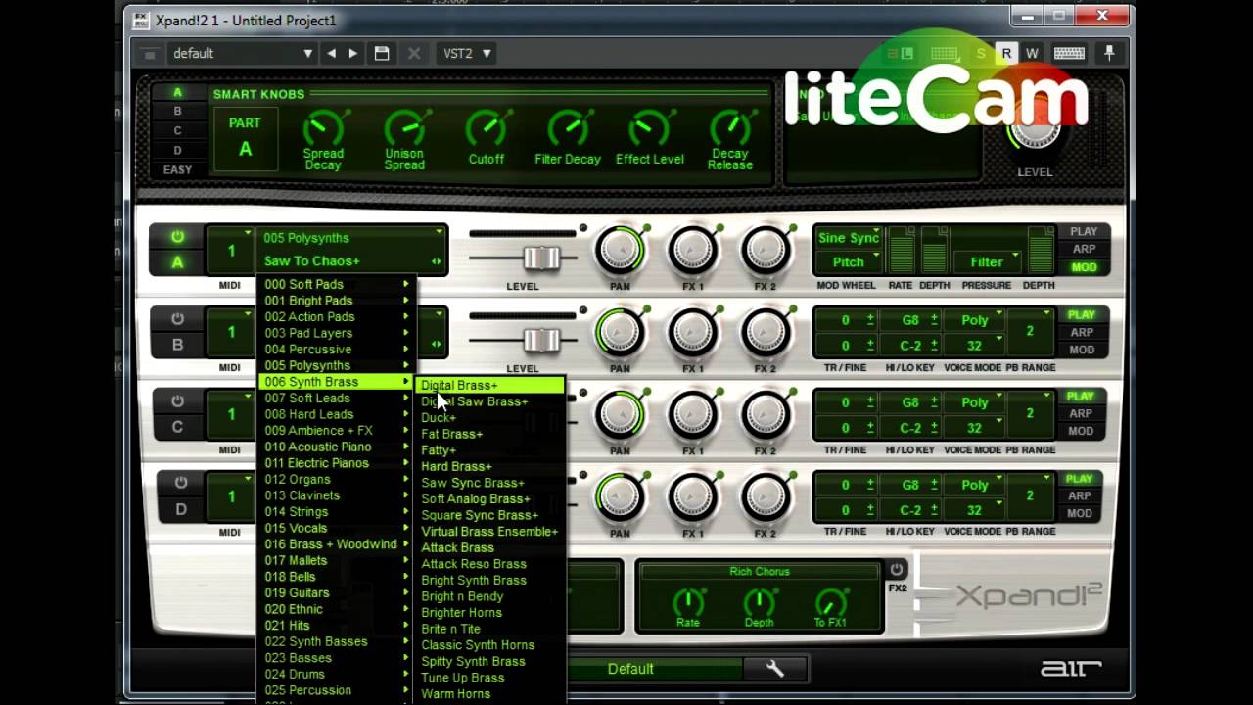Select EASY smart knobs mode
This screenshot has height=705, width=1253.
(x=177, y=169)
